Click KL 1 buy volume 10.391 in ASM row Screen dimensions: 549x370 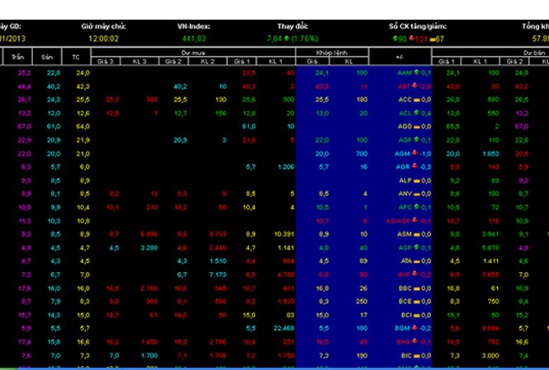(x=284, y=234)
